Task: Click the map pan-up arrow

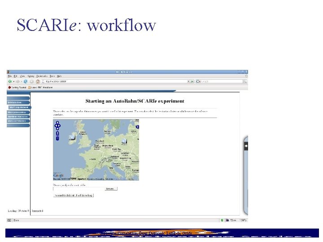Action: pos(57,123)
